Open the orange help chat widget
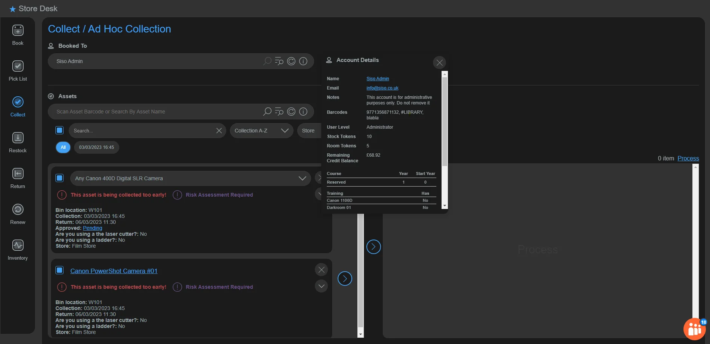The image size is (710, 344). 694,329
